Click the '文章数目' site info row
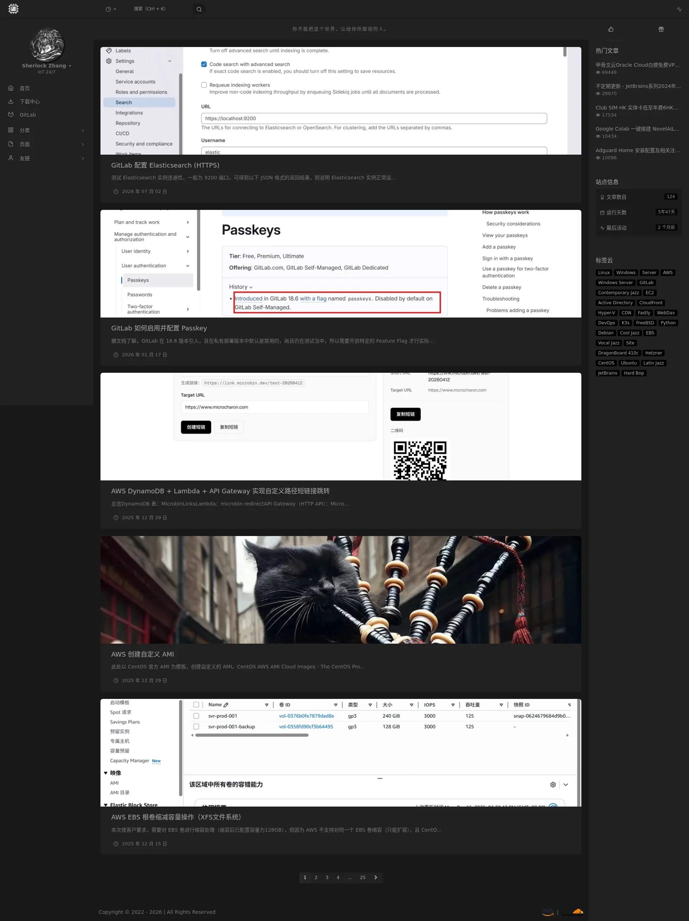 639,197
